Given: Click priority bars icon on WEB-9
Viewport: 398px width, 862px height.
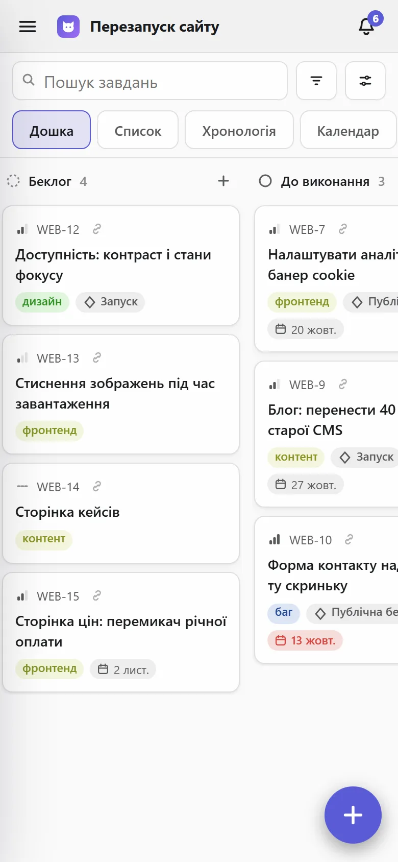Looking at the screenshot, I should [275, 384].
